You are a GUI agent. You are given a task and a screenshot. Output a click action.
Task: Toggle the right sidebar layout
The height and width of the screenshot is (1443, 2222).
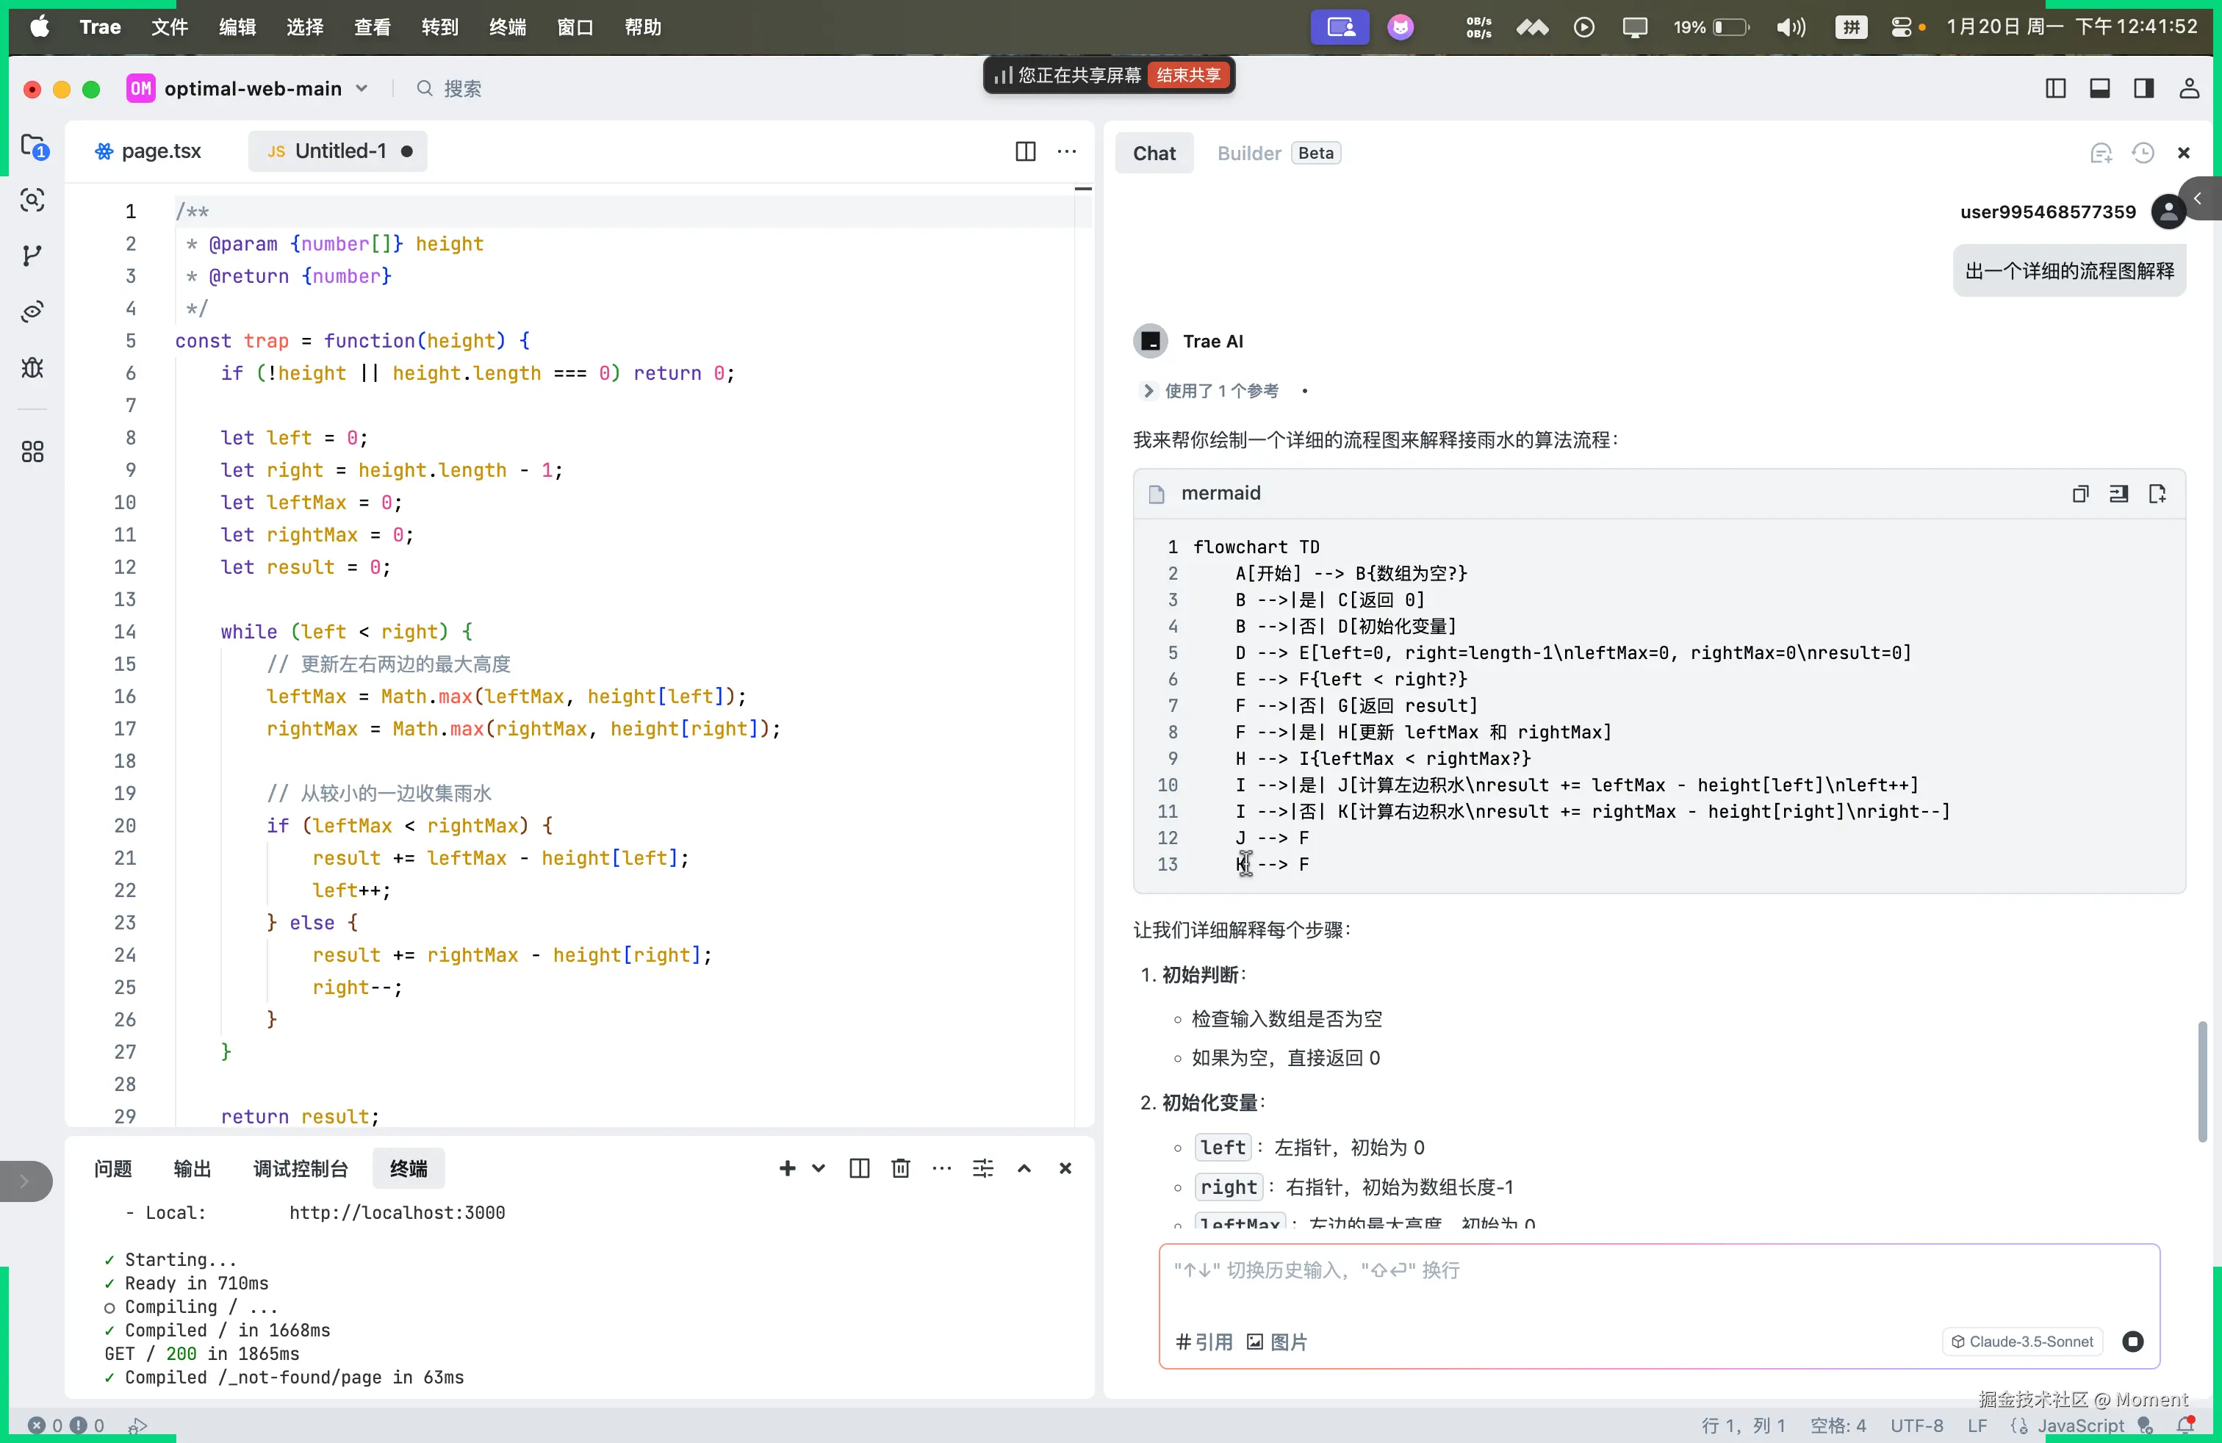pos(2143,89)
